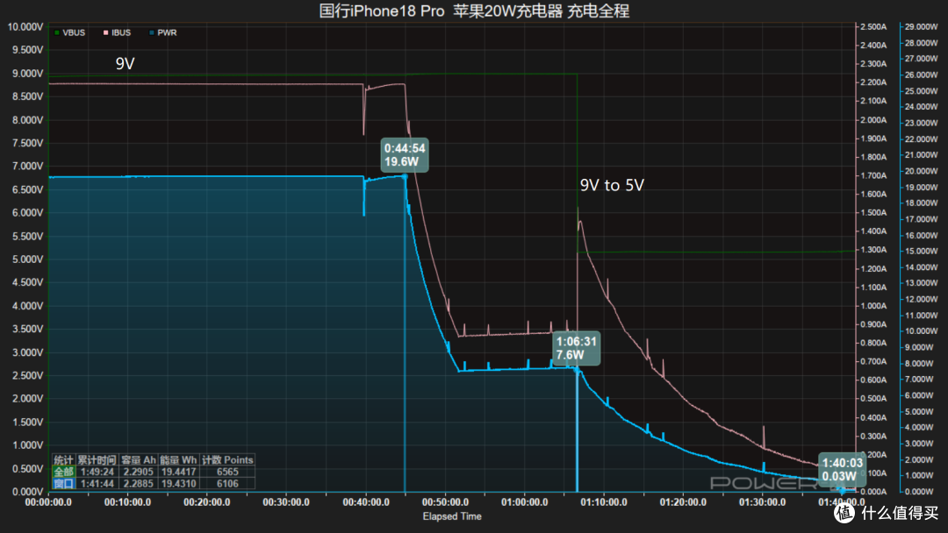948x533 pixels.
Task: Click the 00:30:00.0 time axis tick
Action: point(286,502)
